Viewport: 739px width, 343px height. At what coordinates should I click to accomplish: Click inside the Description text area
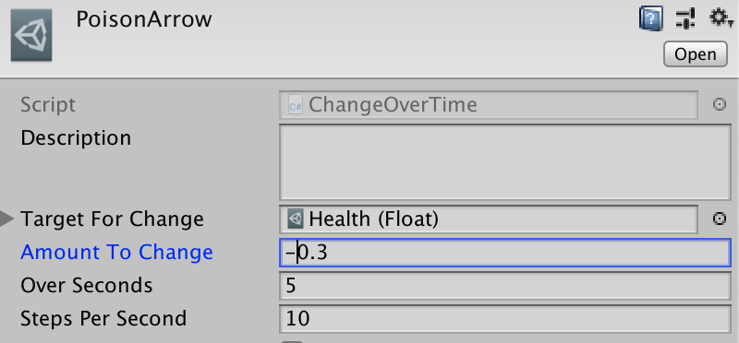point(504,162)
